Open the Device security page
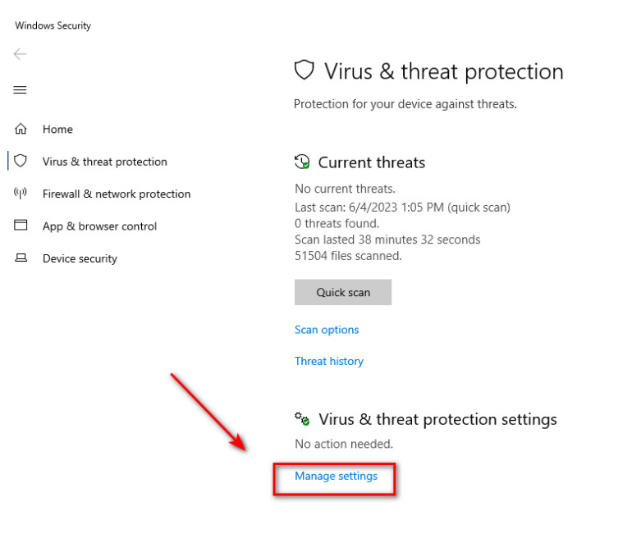 (x=80, y=258)
